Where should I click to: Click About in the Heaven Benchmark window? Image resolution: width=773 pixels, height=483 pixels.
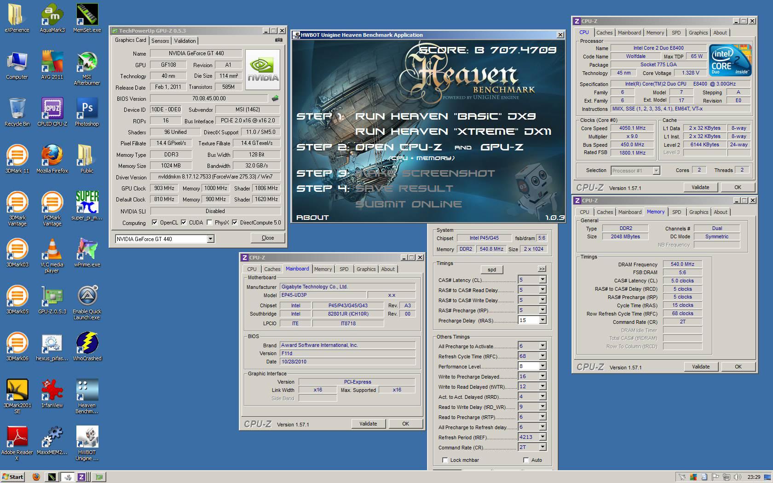coord(312,218)
